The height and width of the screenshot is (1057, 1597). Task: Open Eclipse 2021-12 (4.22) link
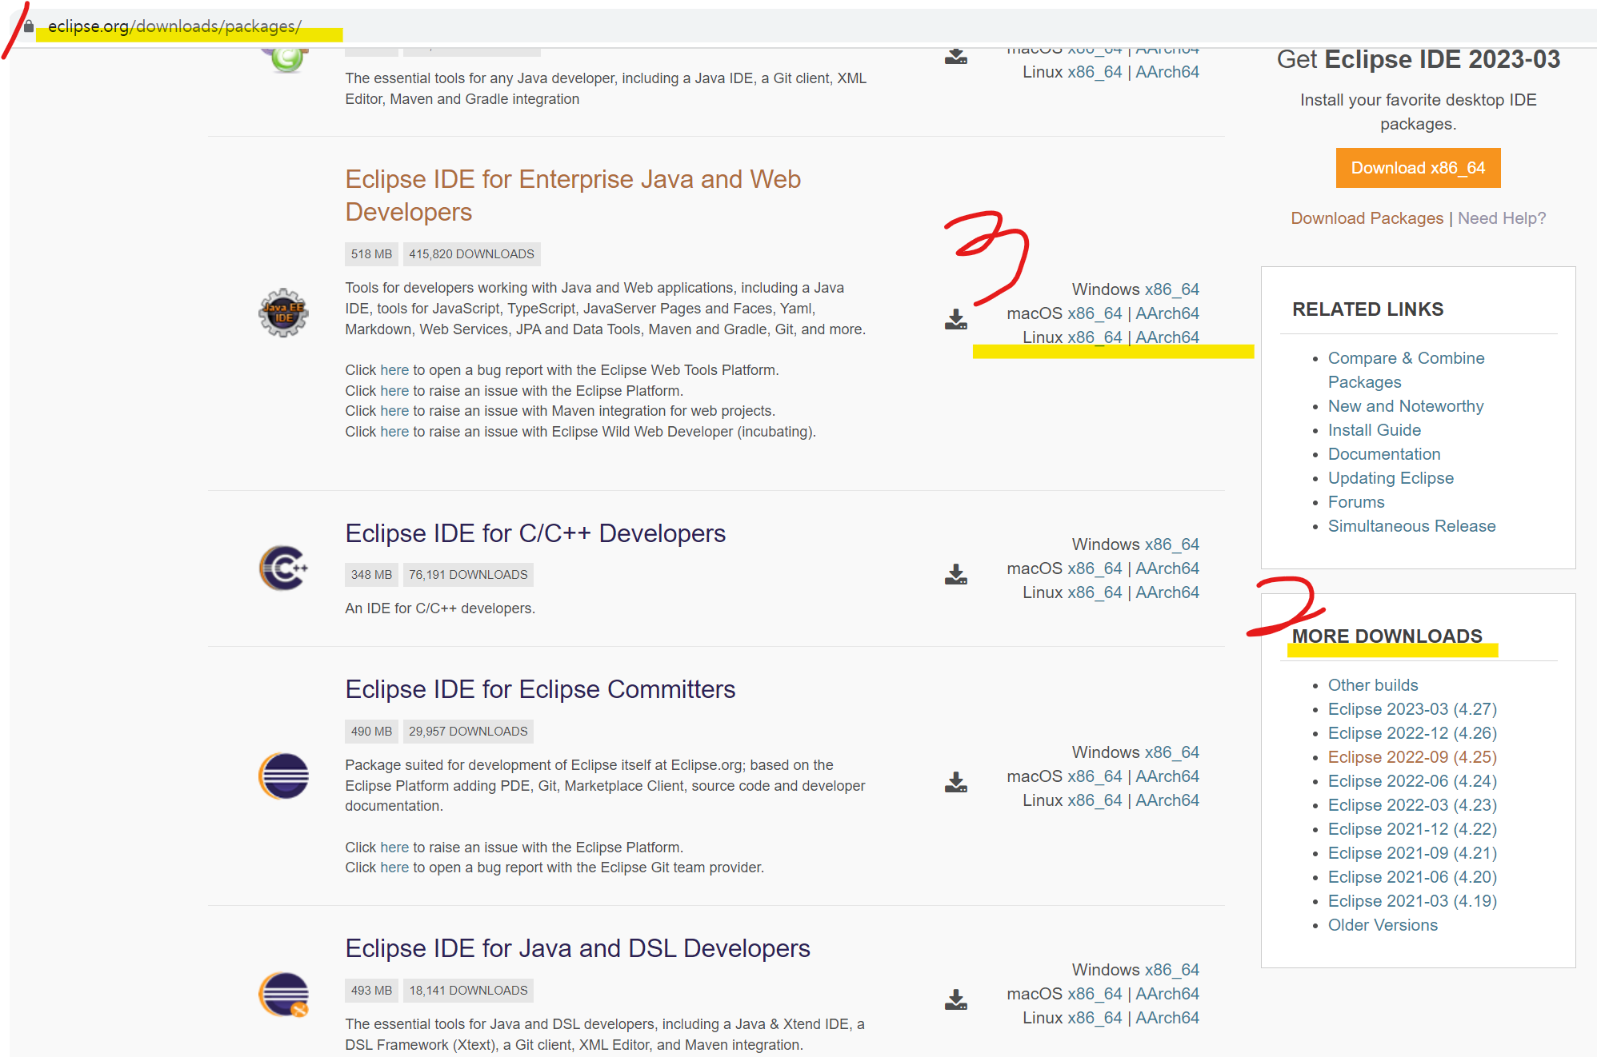[1412, 829]
